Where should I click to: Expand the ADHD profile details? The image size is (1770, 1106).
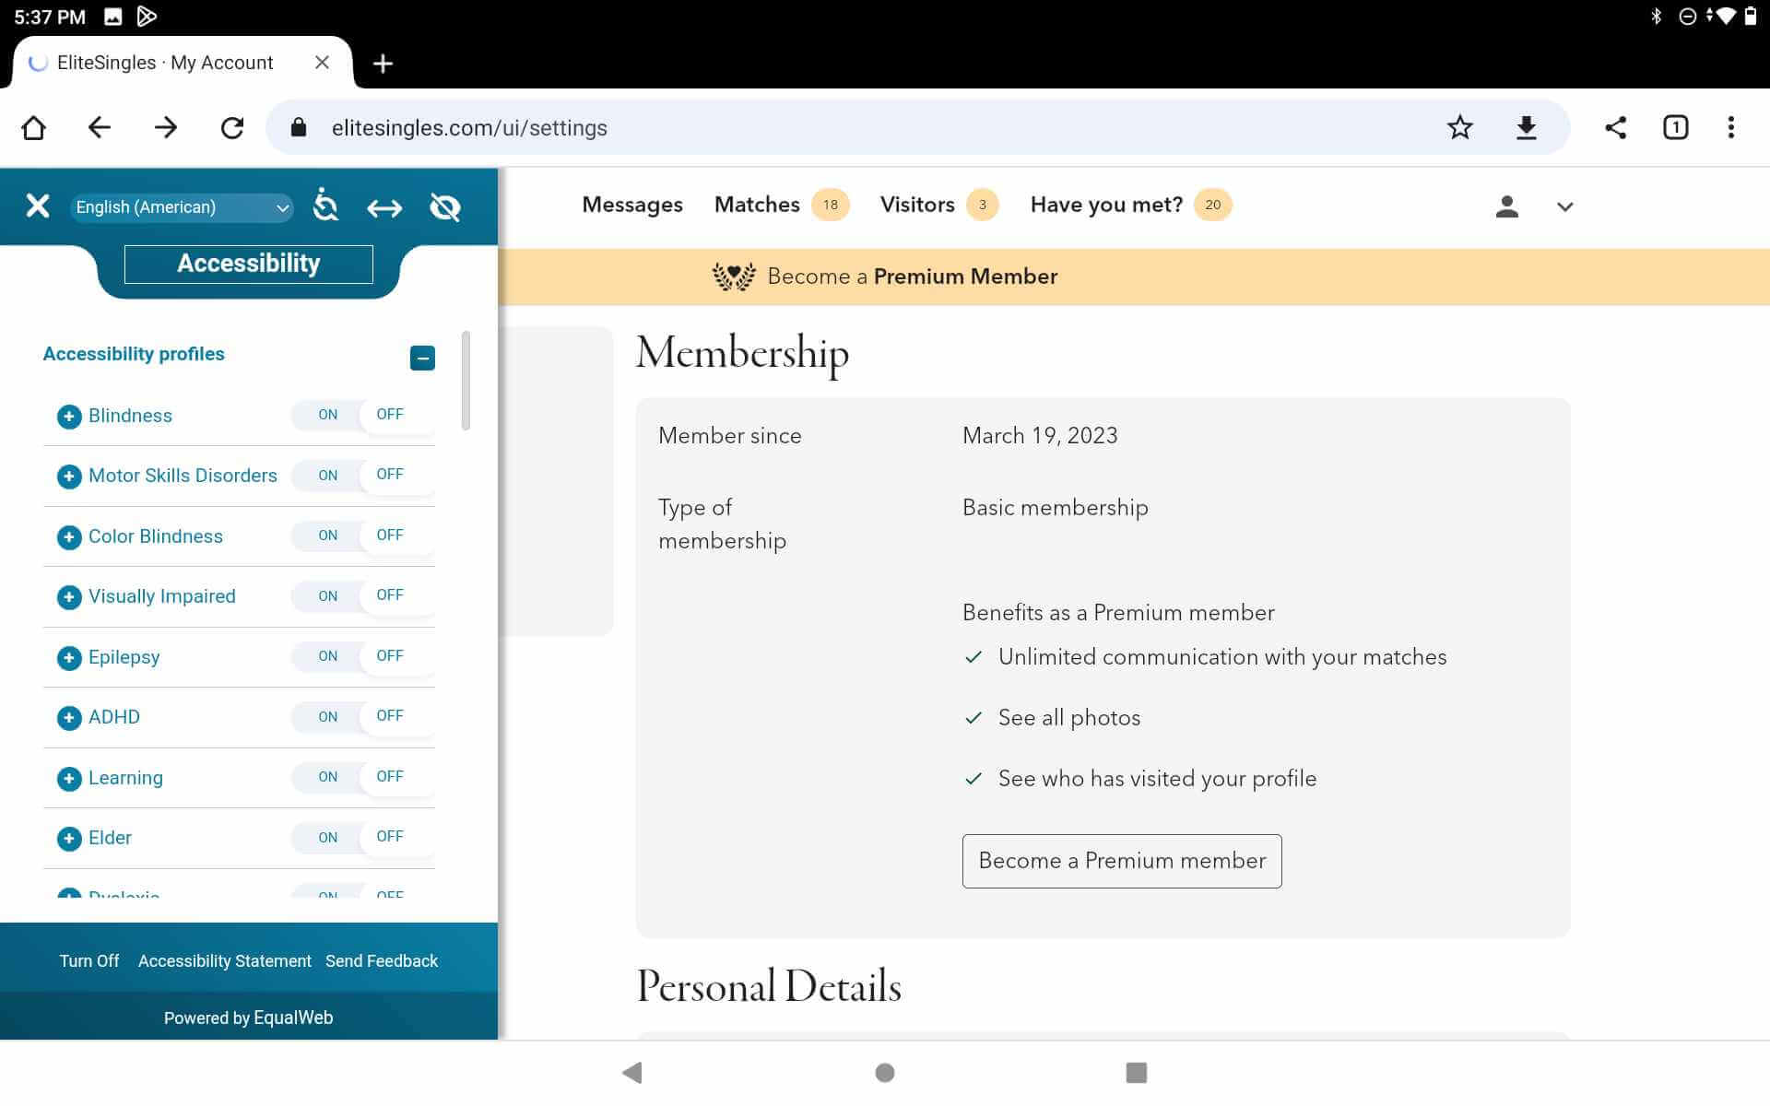point(69,718)
